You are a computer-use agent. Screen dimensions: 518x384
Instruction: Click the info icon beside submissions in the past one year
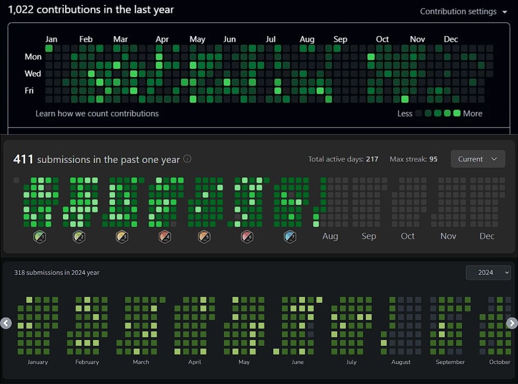[x=187, y=159]
